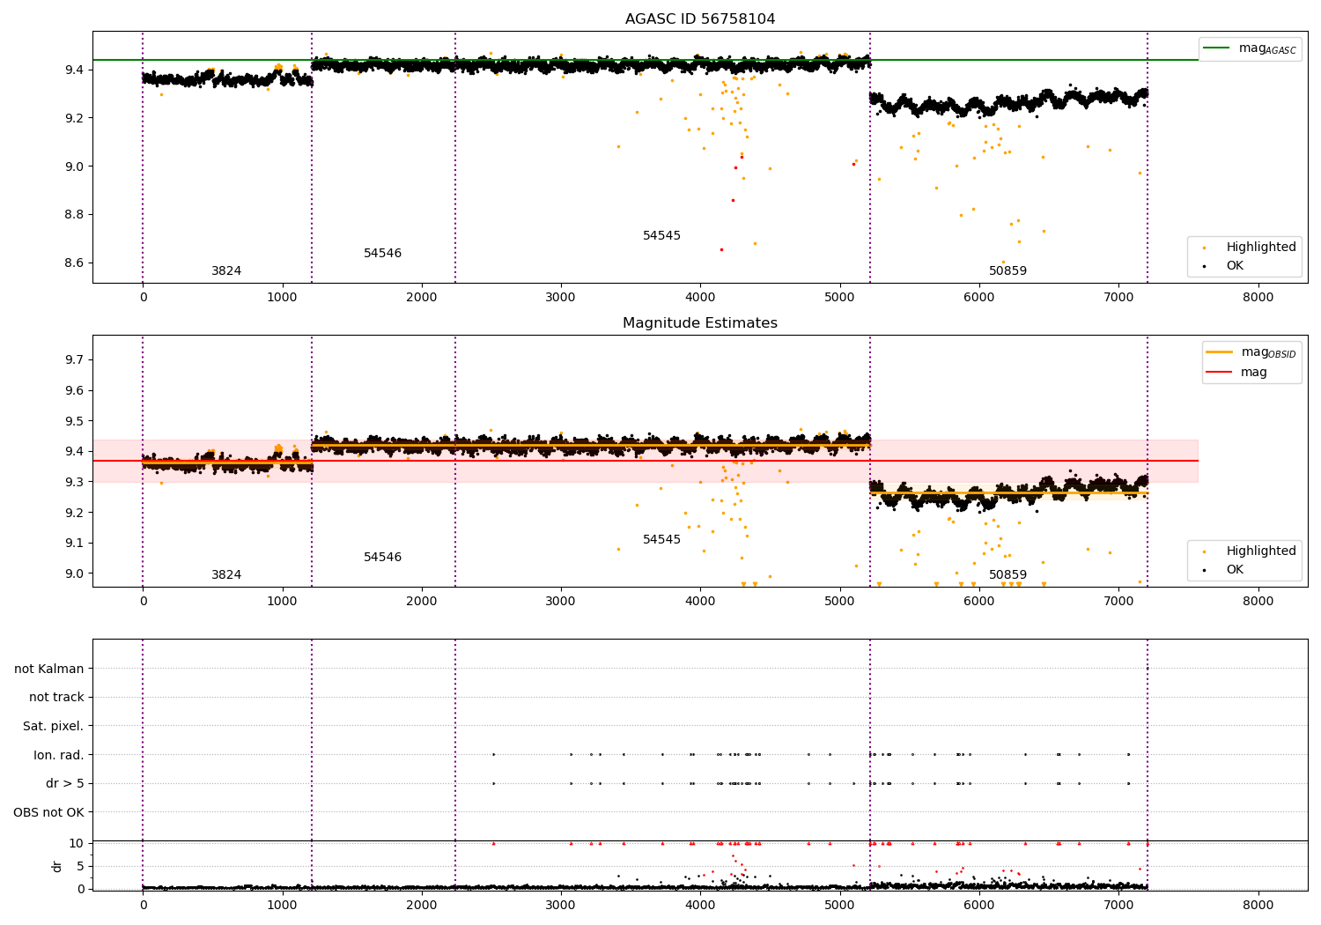Click the Ion. rad. axis label
The height and width of the screenshot is (925, 1321).
pos(59,755)
